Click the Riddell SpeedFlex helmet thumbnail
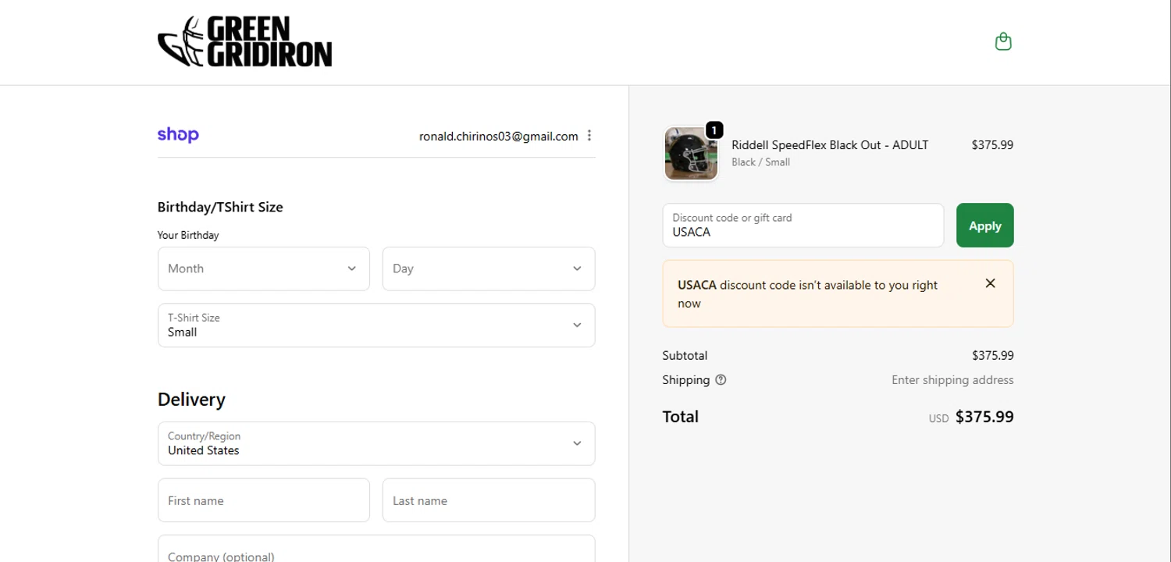Screen dimensions: 1171x562 (691, 154)
